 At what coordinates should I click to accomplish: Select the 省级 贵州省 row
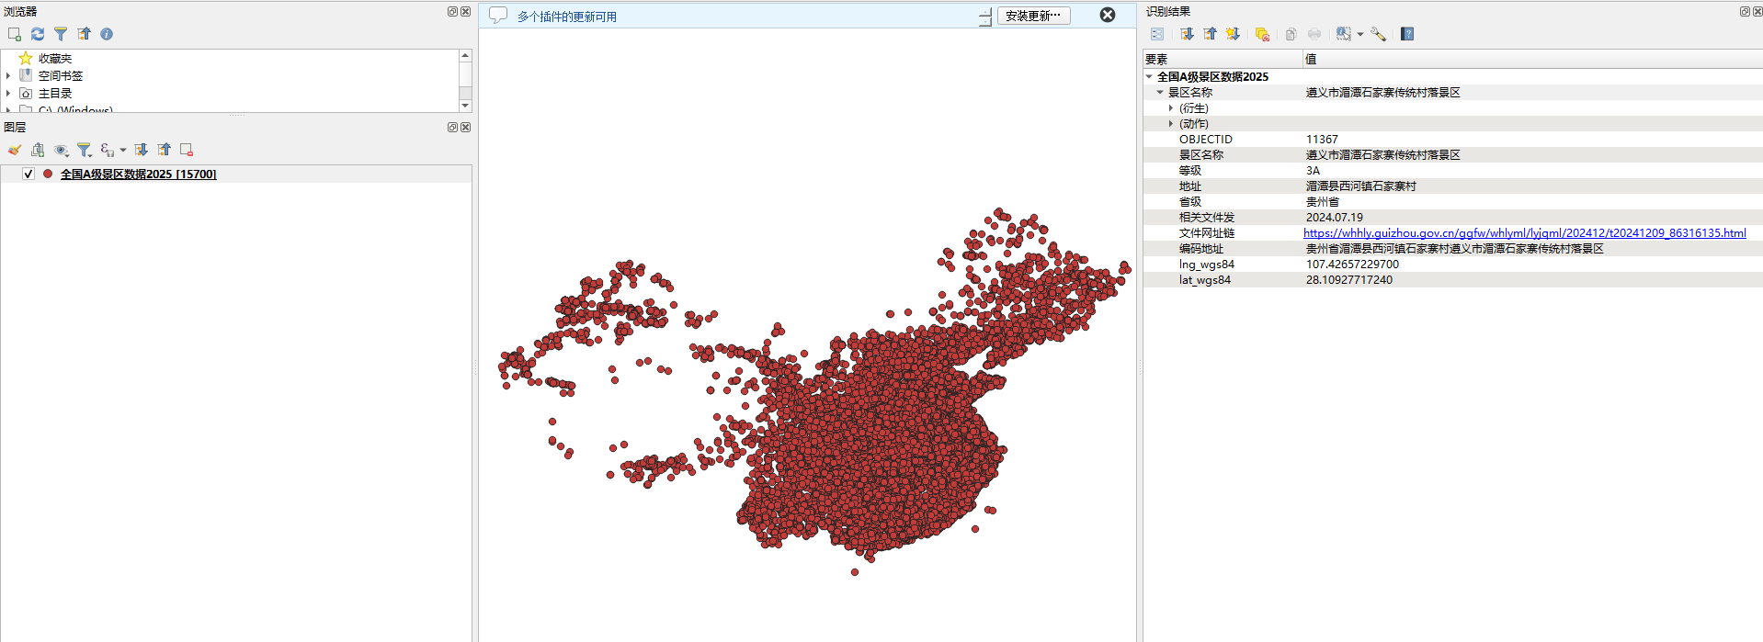coord(1452,202)
